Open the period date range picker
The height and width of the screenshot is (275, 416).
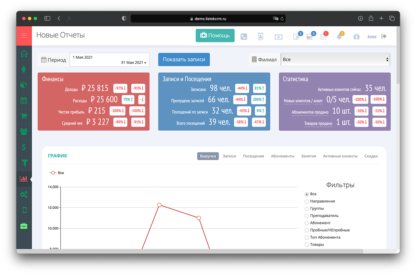pyautogui.click(x=109, y=60)
